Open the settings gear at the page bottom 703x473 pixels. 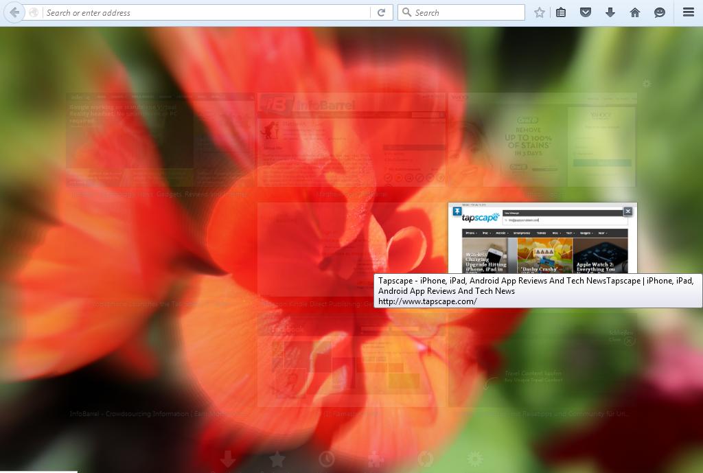coord(474,459)
